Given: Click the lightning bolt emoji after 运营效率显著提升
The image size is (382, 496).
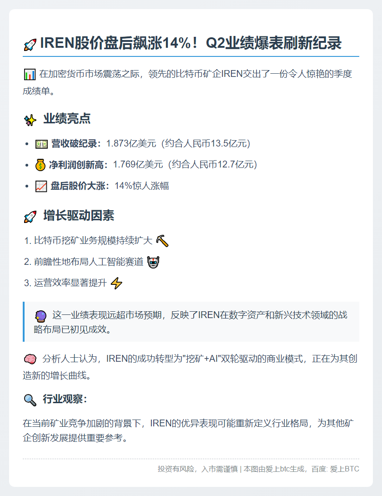Looking at the screenshot, I should click(116, 283).
